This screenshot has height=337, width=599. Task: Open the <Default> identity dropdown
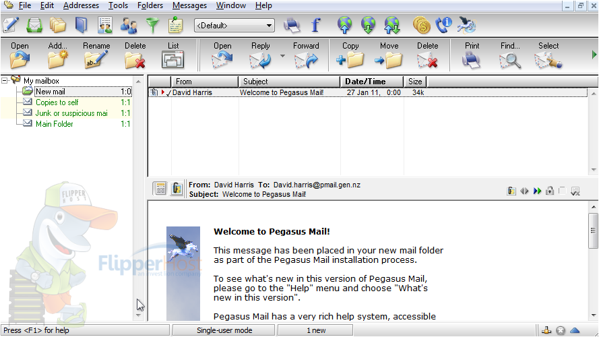click(234, 26)
